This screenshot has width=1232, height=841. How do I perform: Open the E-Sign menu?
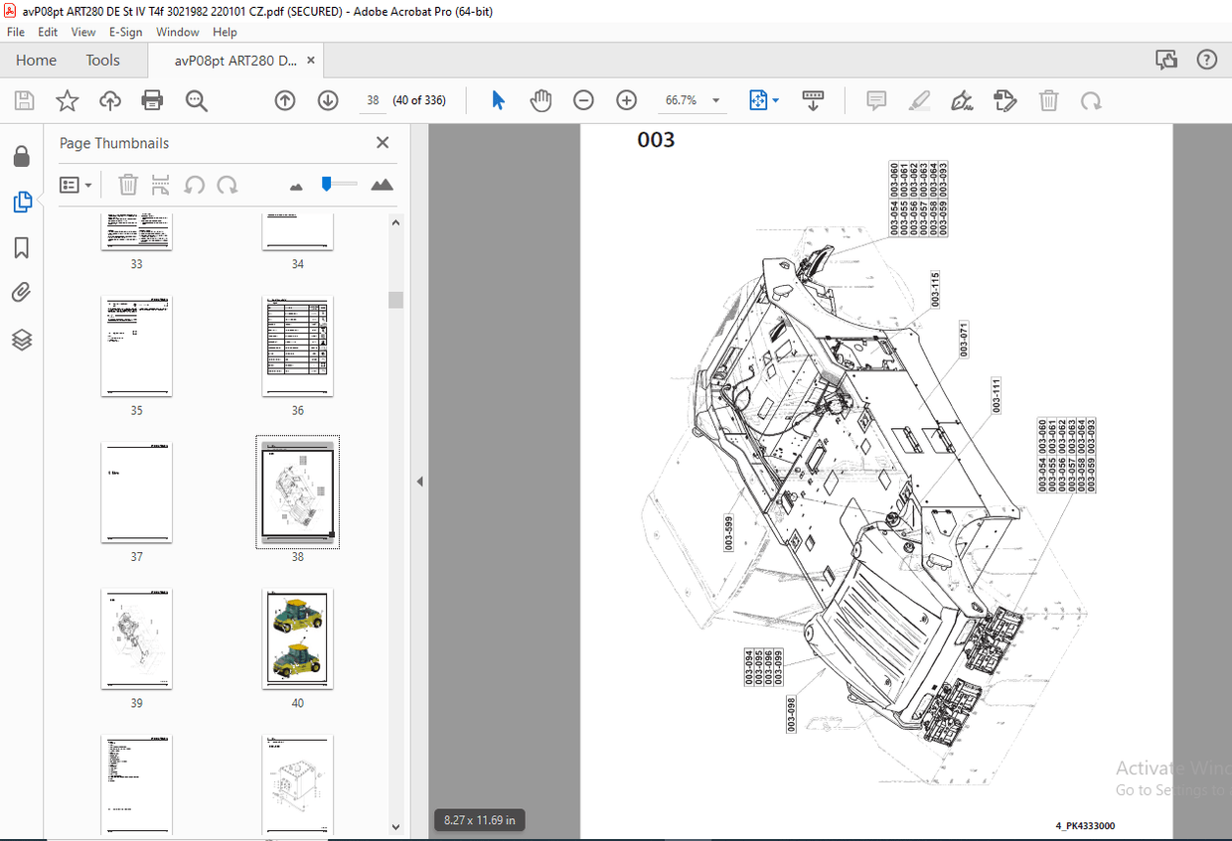point(124,32)
